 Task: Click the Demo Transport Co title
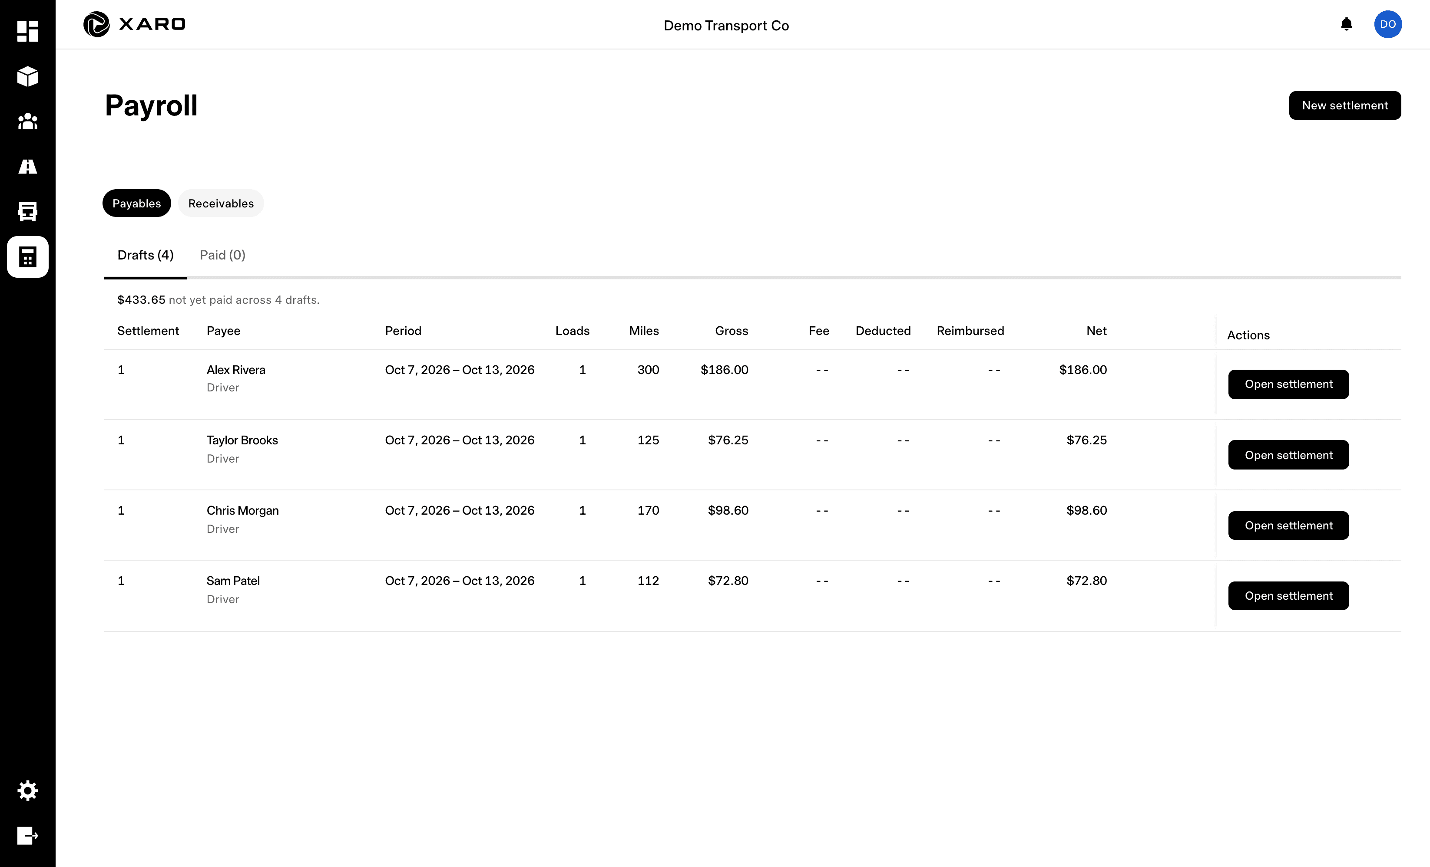tap(726, 26)
